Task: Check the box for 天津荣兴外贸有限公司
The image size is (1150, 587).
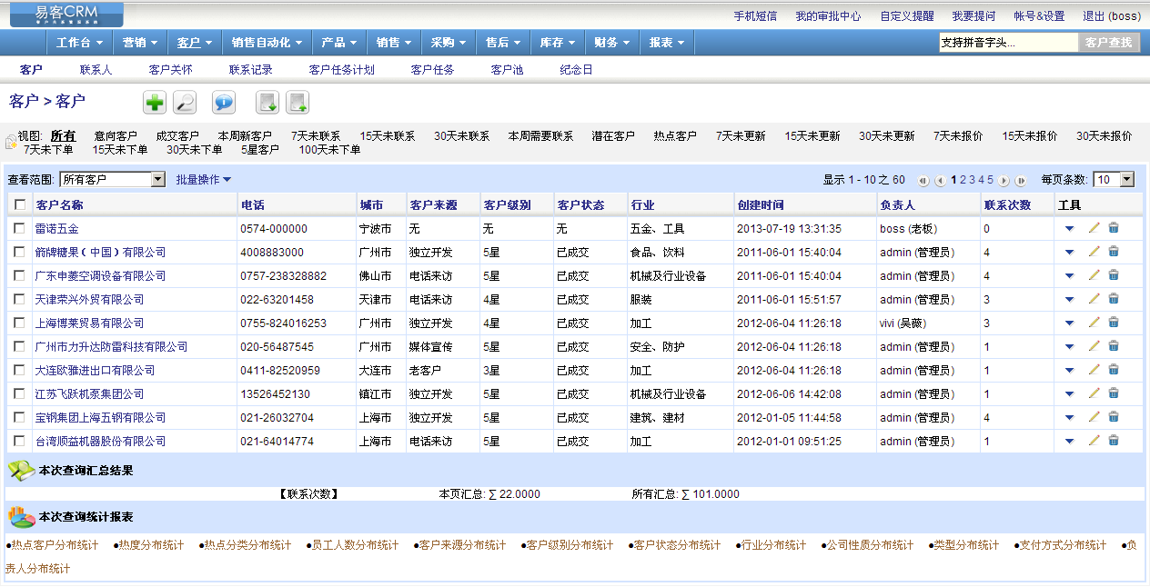Action: (x=20, y=299)
